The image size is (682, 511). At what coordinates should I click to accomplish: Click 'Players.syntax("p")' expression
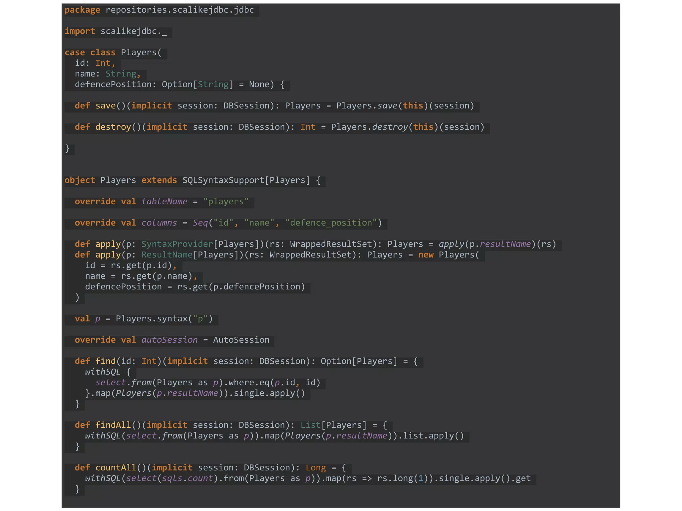pyautogui.click(x=164, y=319)
